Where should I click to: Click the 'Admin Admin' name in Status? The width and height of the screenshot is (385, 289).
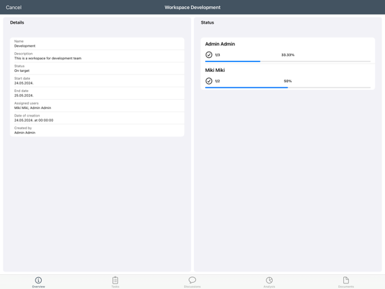(x=220, y=44)
